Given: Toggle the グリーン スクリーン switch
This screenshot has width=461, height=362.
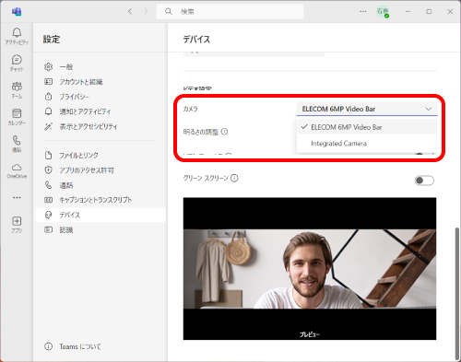Looking at the screenshot, I should (x=424, y=181).
